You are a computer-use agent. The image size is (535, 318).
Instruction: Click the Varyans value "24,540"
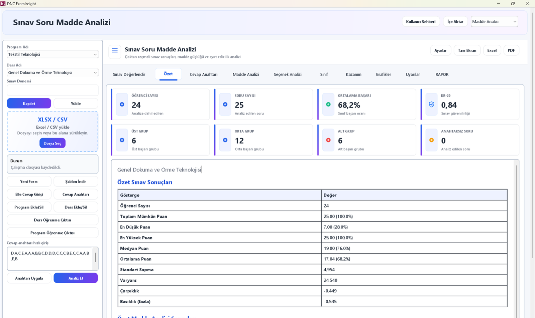[x=330, y=280]
